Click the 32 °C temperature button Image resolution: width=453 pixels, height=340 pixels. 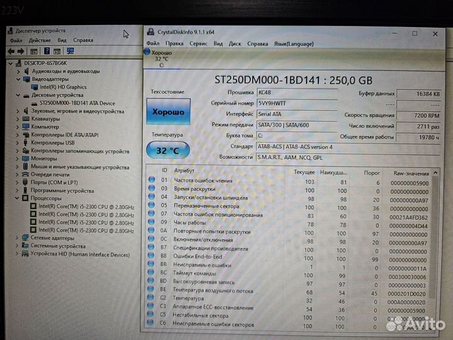click(x=168, y=150)
